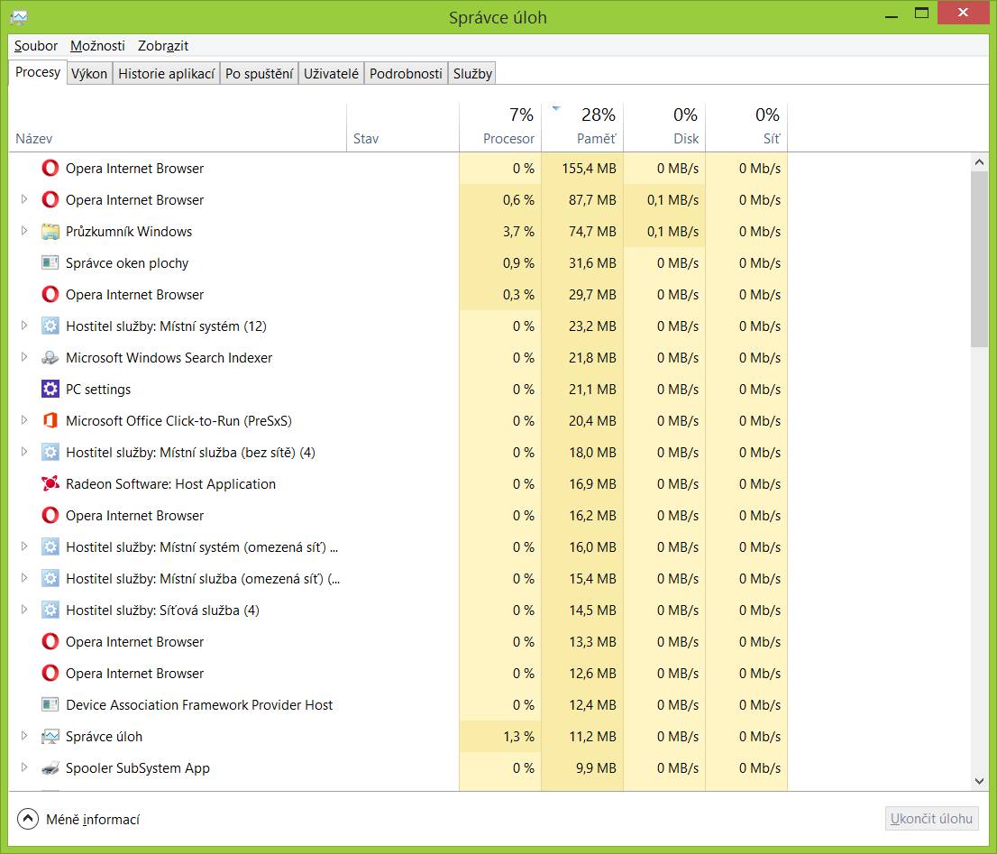Click the Spooler SubSystem App printer icon

click(x=50, y=767)
